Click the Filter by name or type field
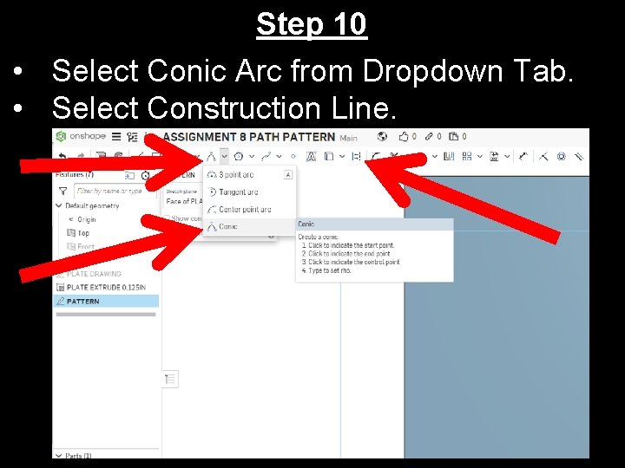Image resolution: width=625 pixels, height=468 pixels. 115,191
